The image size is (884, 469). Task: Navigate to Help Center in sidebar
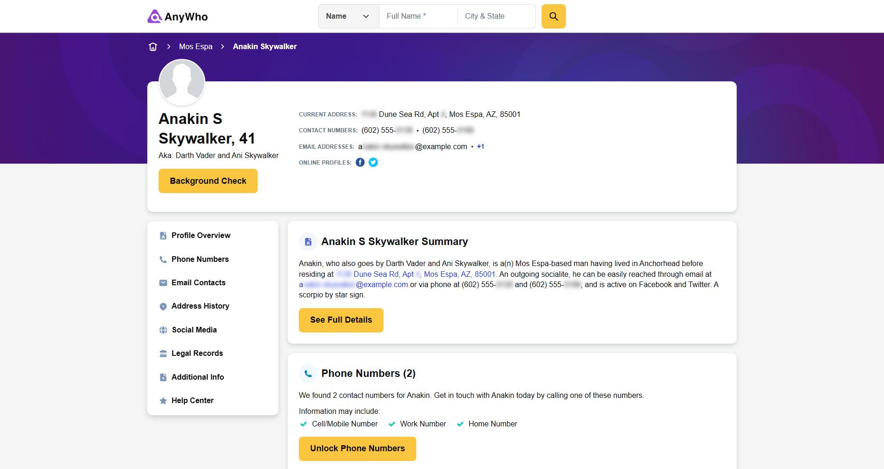pyautogui.click(x=192, y=401)
